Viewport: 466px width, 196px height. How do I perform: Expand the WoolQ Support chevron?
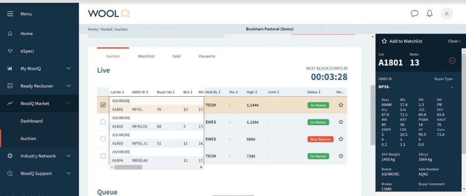click(x=69, y=173)
